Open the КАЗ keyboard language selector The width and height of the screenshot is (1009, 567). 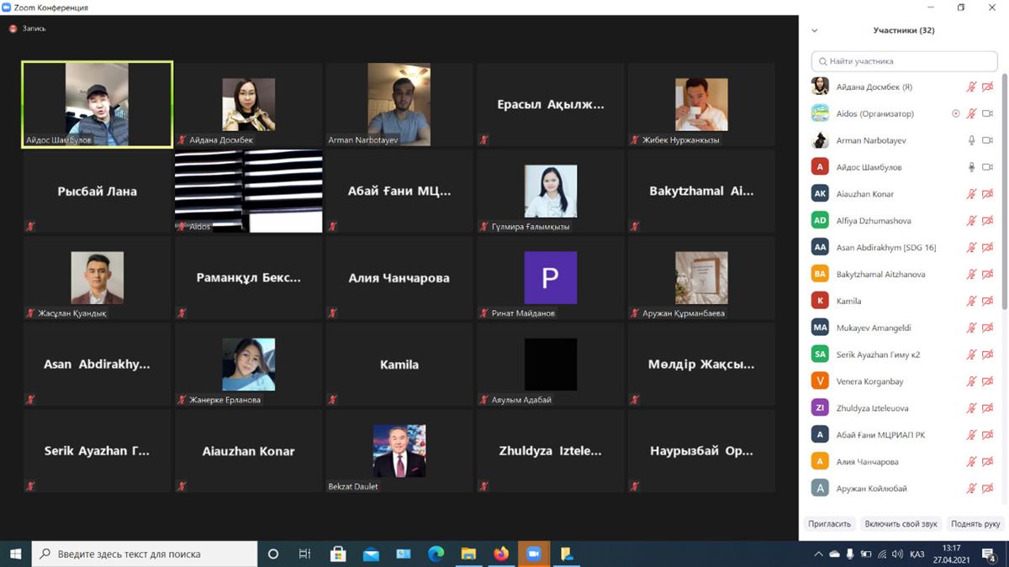click(x=917, y=554)
